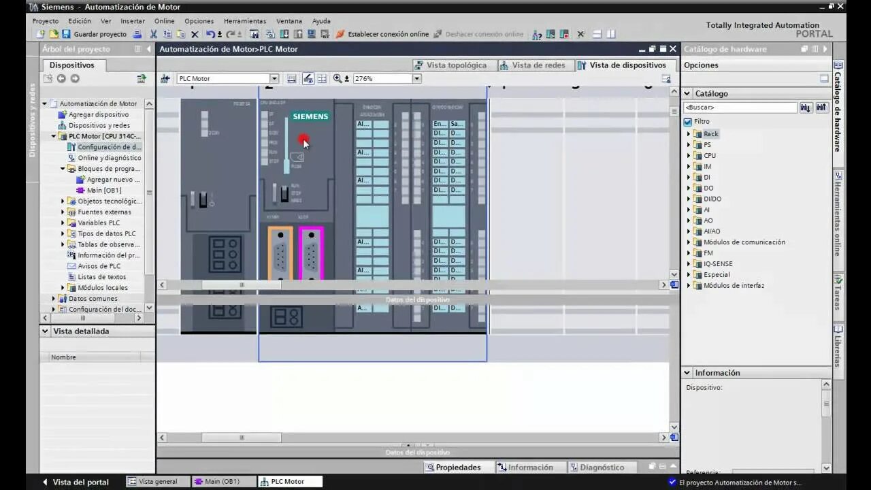Click the Copy icon
871x490 pixels.
(x=167, y=34)
